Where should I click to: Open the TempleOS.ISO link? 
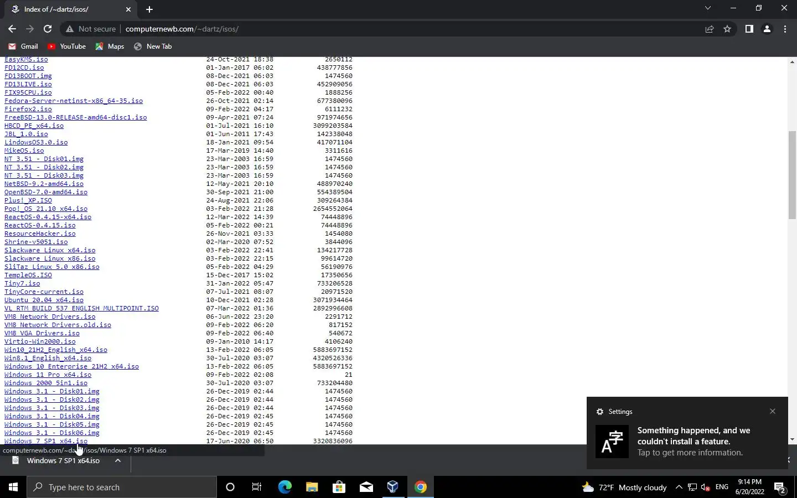click(28, 275)
